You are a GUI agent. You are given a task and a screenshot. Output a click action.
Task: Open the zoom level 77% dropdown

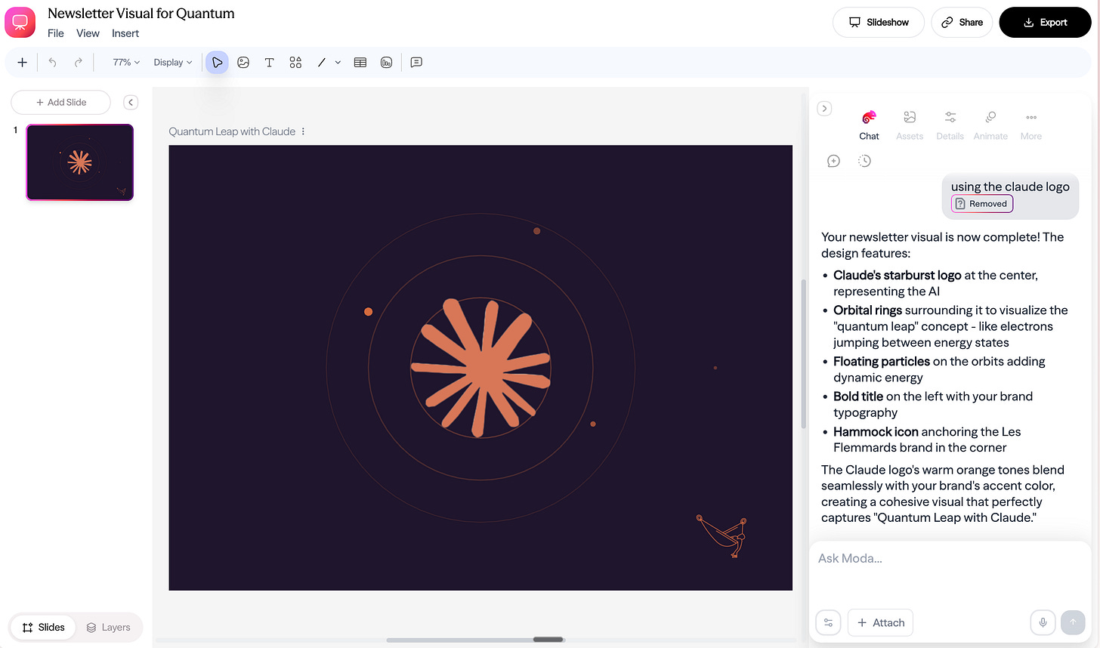[x=126, y=63]
